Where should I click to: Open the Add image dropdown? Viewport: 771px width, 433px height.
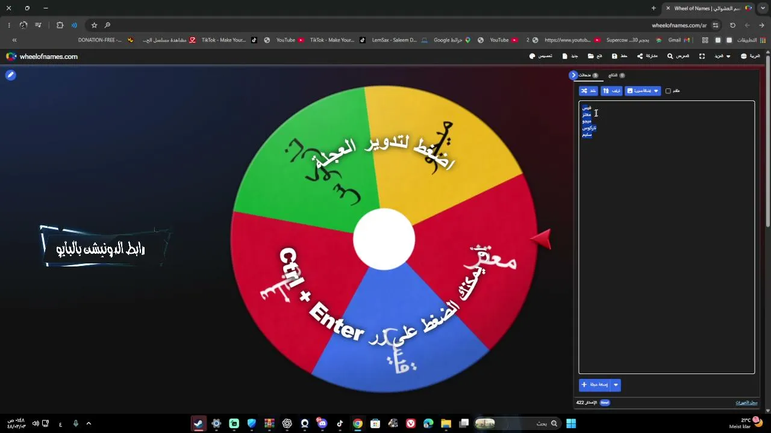(643, 91)
